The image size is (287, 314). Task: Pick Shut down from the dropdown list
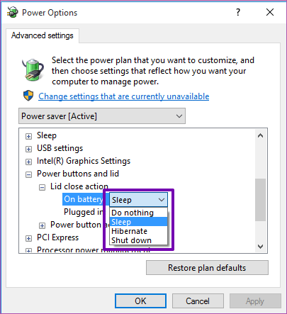click(138, 240)
